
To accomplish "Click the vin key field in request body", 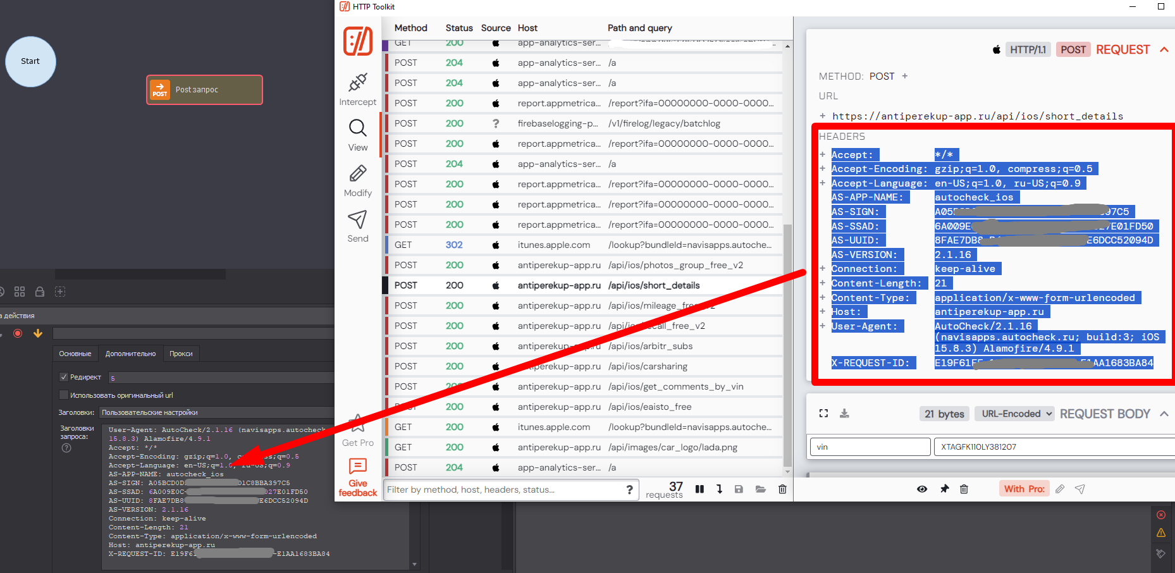I will (870, 447).
